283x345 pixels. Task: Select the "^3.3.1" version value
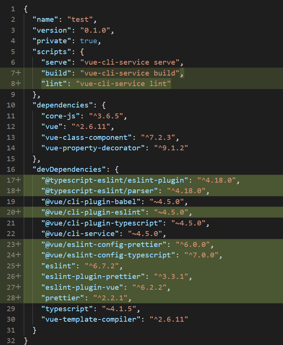(x=171, y=276)
